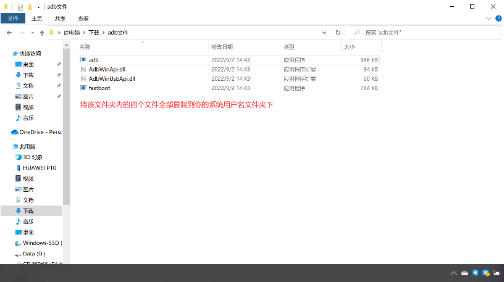
Task: Click the Help question mark icon
Action: [x=497, y=19]
